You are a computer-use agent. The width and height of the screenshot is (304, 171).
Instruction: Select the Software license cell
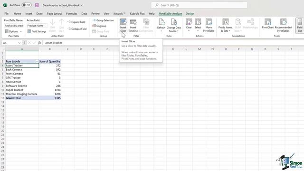(22, 85)
